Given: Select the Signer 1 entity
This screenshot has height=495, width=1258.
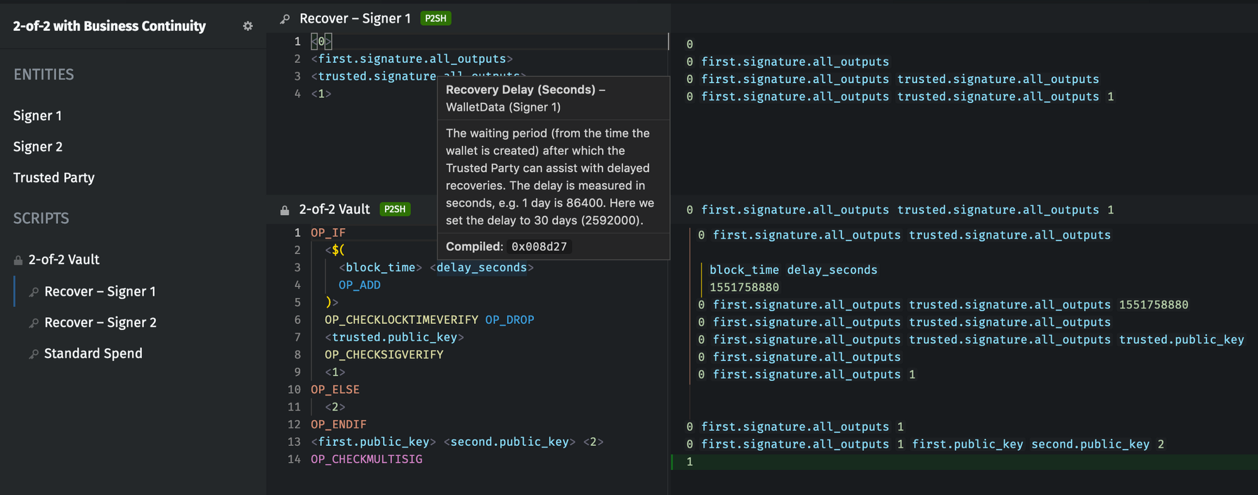Looking at the screenshot, I should [38, 116].
